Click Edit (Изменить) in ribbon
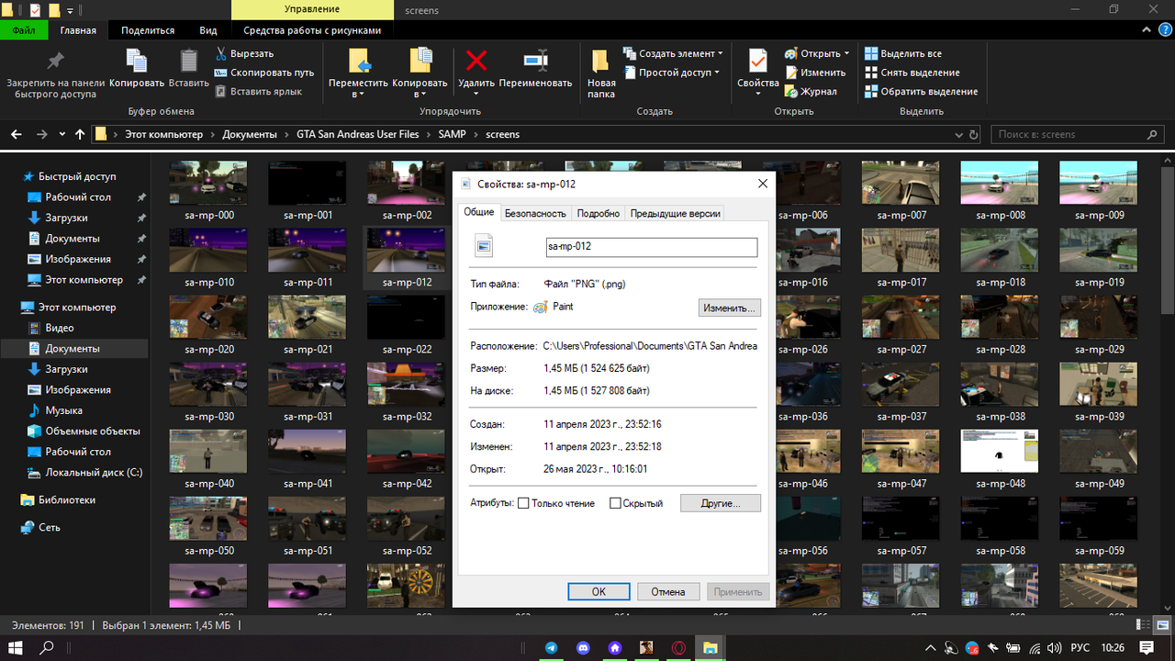Image resolution: width=1175 pixels, height=661 pixels. click(815, 73)
